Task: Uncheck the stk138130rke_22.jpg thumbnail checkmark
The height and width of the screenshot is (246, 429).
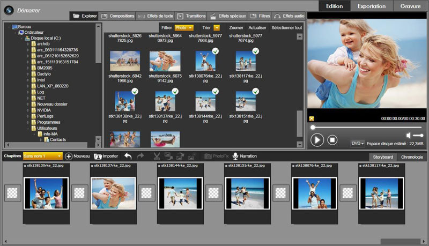Action: click(135, 92)
